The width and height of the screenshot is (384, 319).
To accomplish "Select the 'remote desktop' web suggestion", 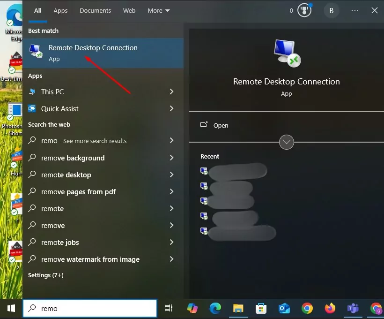I will click(x=66, y=175).
